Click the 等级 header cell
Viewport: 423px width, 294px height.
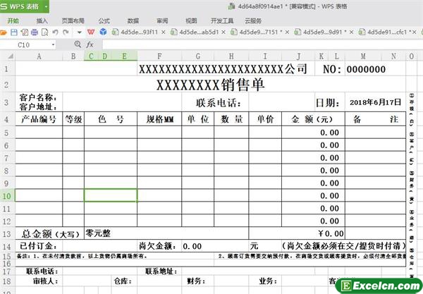coord(73,119)
